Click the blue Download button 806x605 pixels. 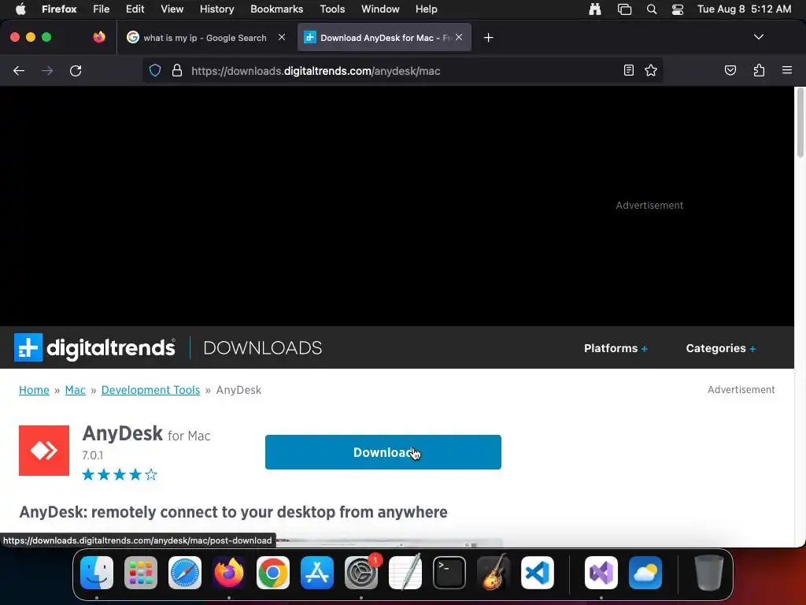383,452
